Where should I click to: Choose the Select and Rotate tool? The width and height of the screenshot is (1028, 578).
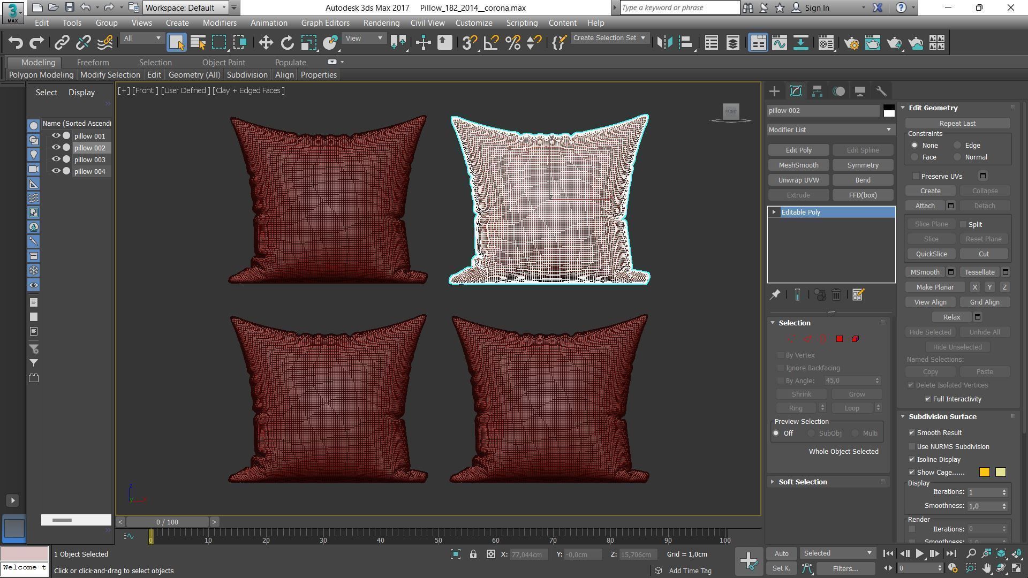coord(288,43)
